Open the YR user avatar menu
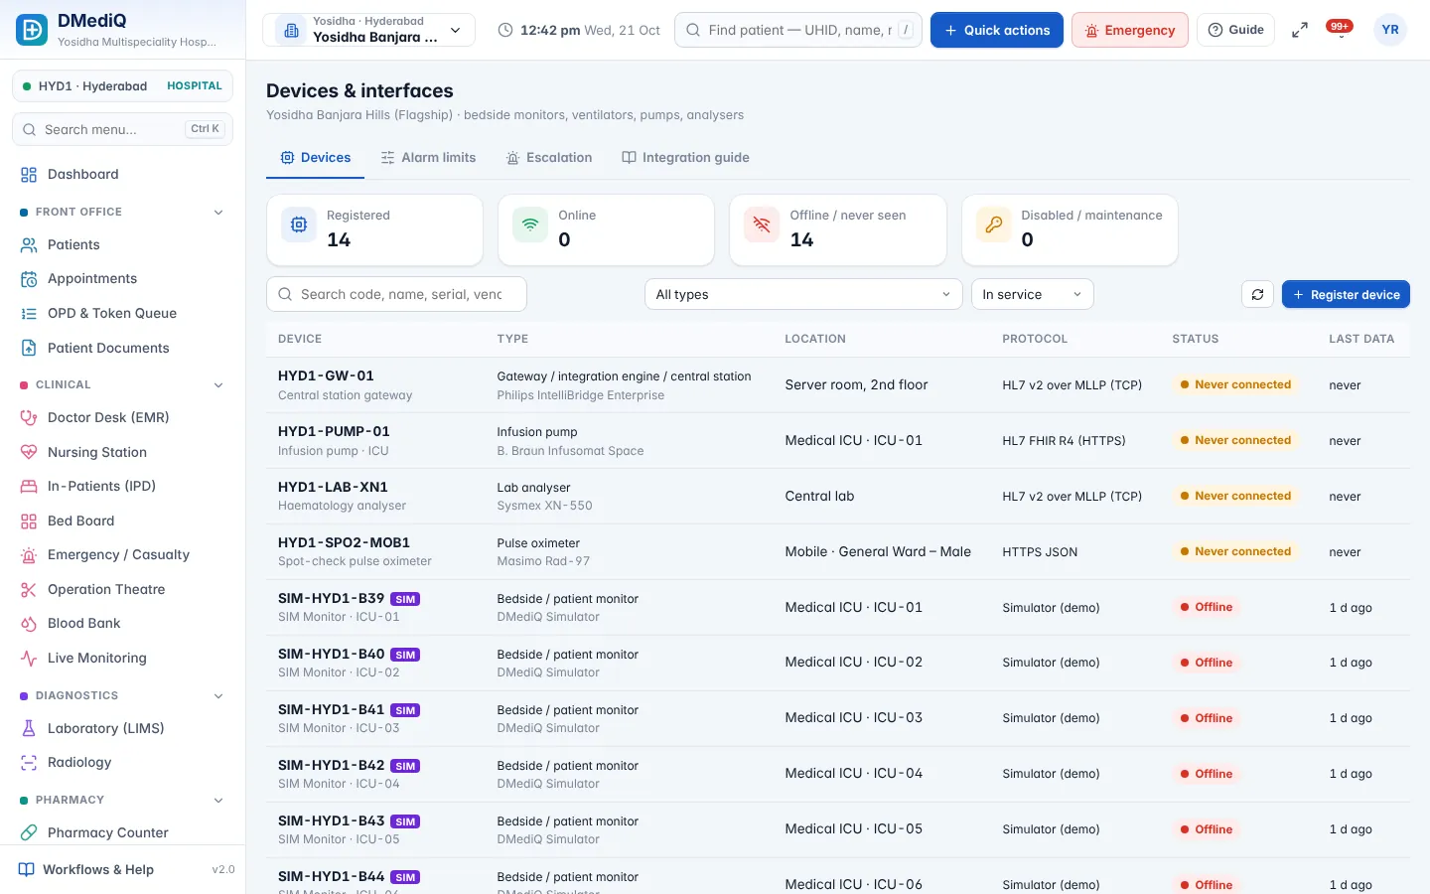The width and height of the screenshot is (1430, 894). (1390, 30)
